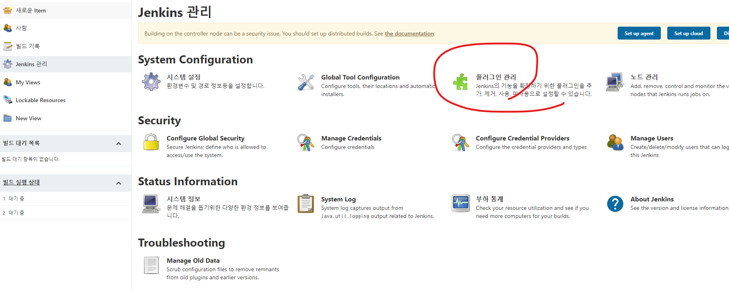Viewport: 729px width, 291px height.
Task: Click the 빌드 실행 상태 header link
Action: point(21,182)
